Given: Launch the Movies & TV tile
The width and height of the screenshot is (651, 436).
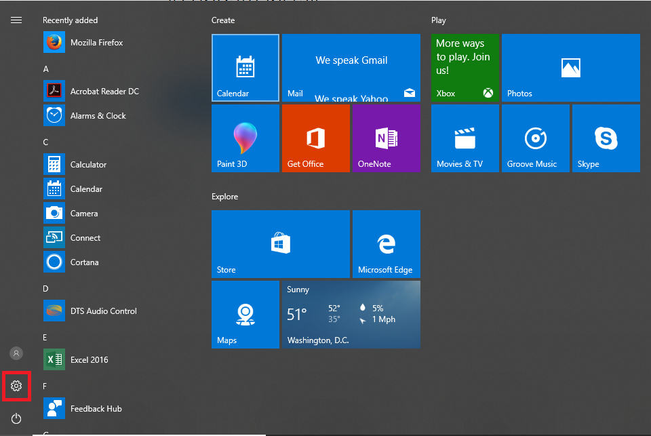Looking at the screenshot, I should [x=465, y=138].
